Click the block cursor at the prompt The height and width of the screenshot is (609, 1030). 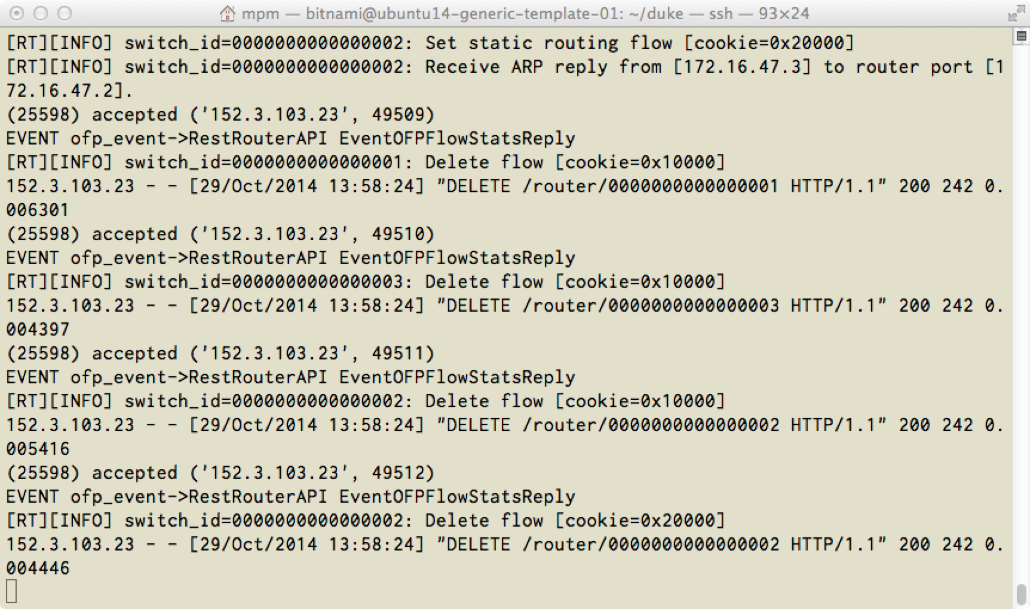(11, 592)
